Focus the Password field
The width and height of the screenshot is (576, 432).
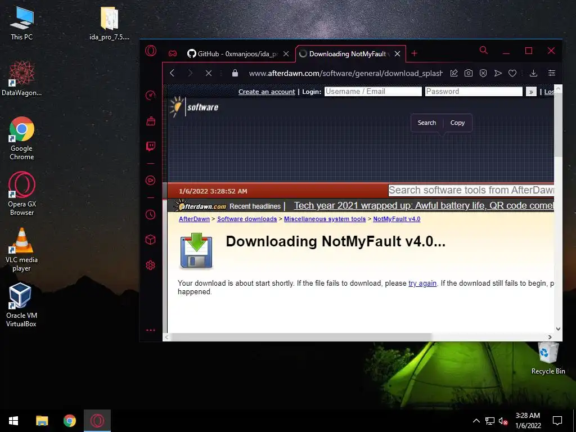474,92
